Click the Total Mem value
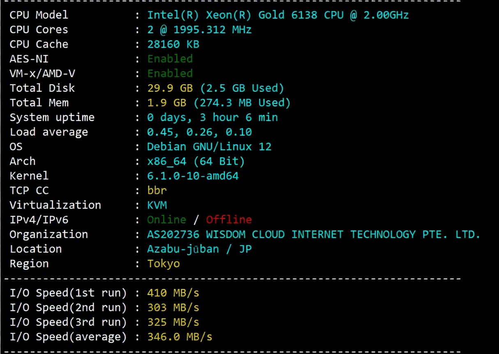The height and width of the screenshot is (354, 499). point(219,102)
